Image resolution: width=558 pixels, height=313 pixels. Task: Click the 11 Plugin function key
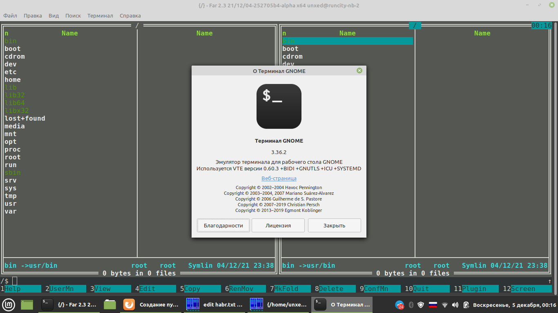coord(476,289)
